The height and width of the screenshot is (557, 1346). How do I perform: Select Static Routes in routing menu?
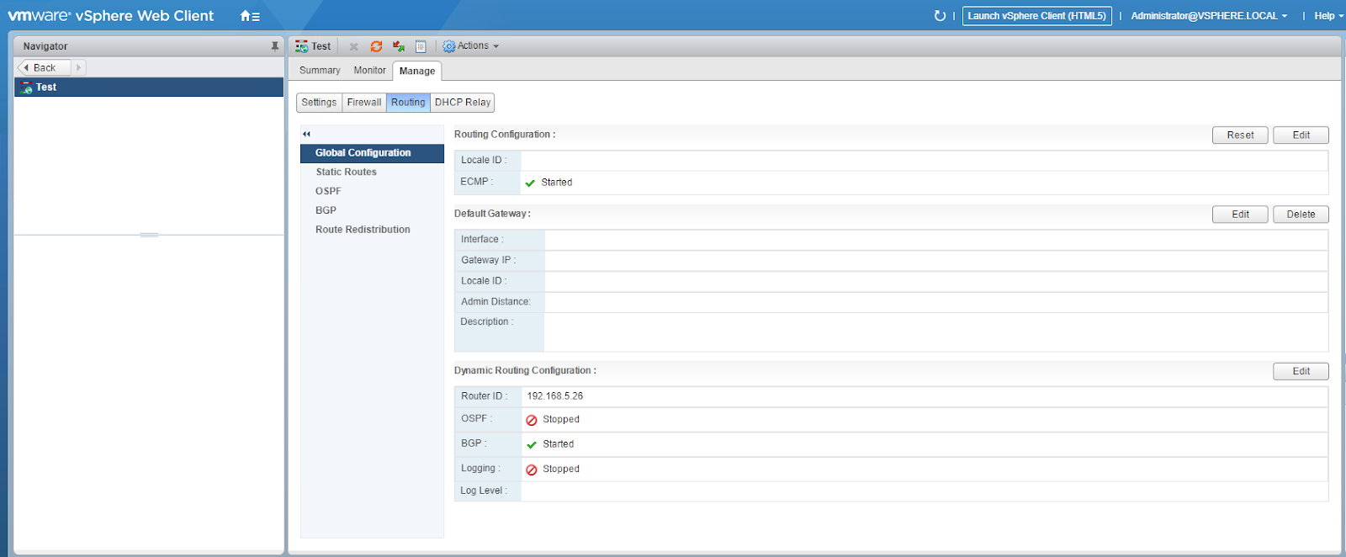[x=346, y=172]
